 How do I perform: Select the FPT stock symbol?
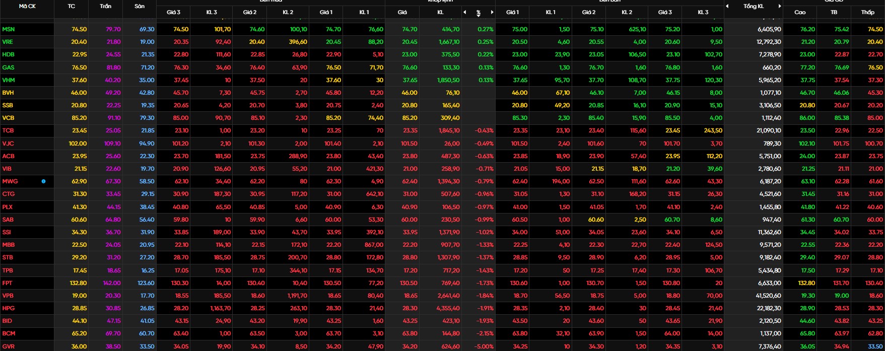[x=7, y=283]
